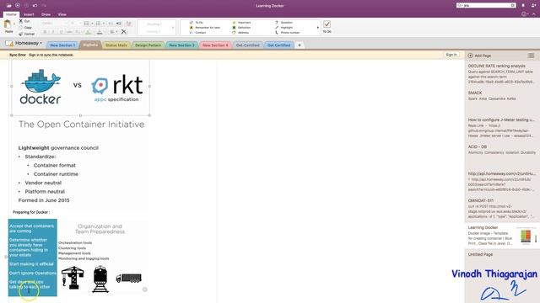Click the clear formatting icon
Screen dimensions: 540x303
coord(129,24)
